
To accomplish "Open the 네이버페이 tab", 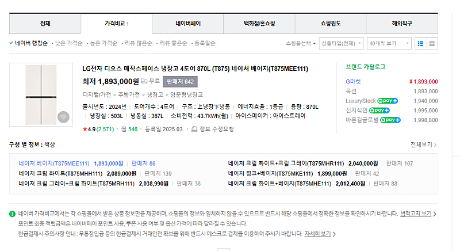I will tap(188, 24).
